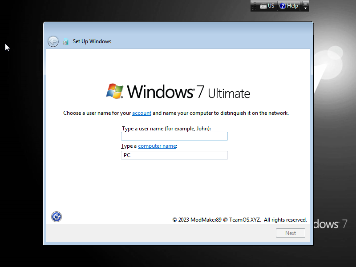Screen dimensions: 356x267
Task: Open the computer name help link
Action: point(157,146)
